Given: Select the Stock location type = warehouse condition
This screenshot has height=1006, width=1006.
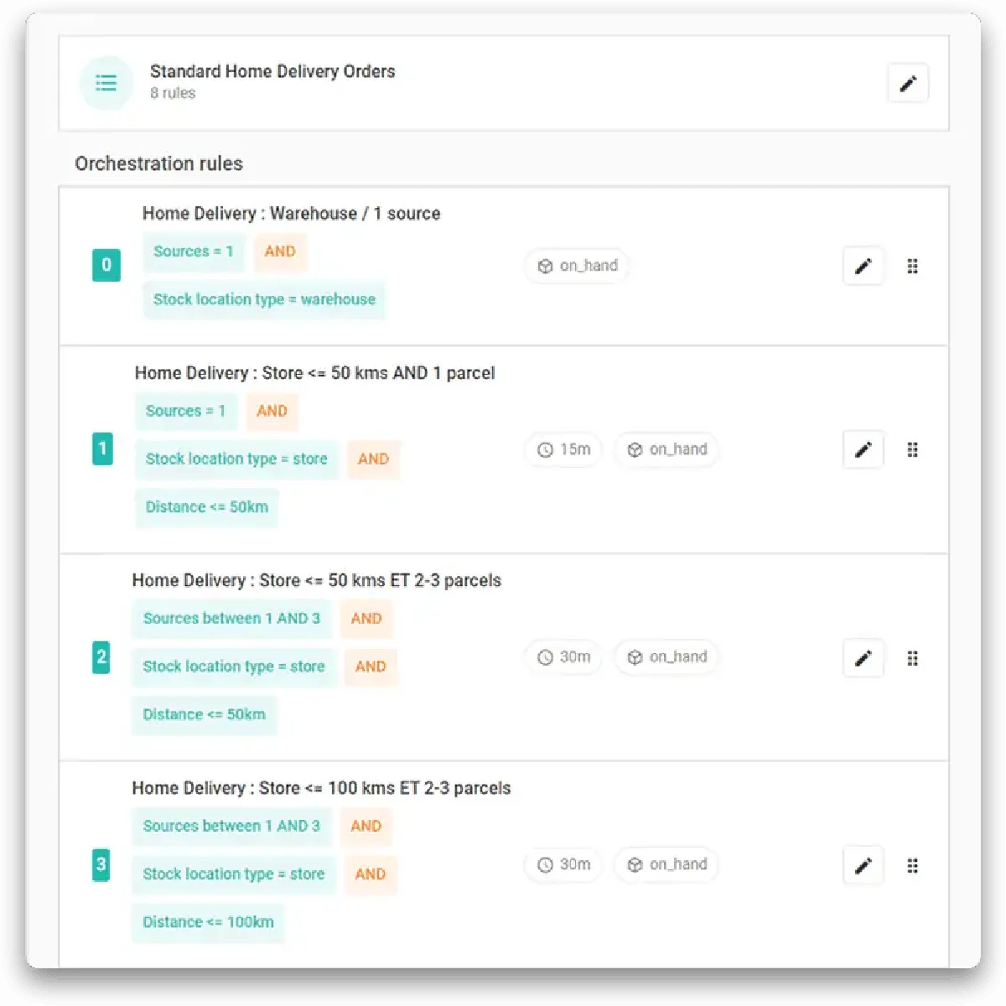Looking at the screenshot, I should click(x=264, y=299).
